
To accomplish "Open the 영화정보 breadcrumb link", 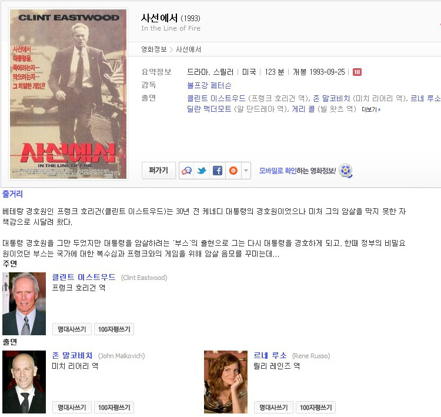I will point(154,49).
